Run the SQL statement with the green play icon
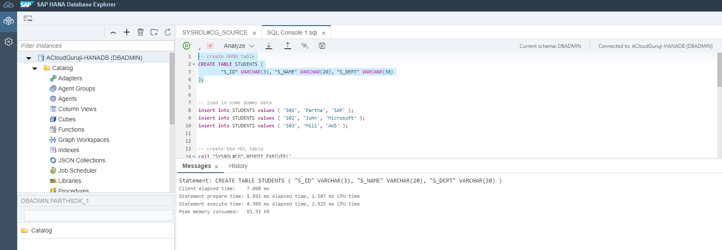722x250 pixels. pyautogui.click(x=186, y=46)
